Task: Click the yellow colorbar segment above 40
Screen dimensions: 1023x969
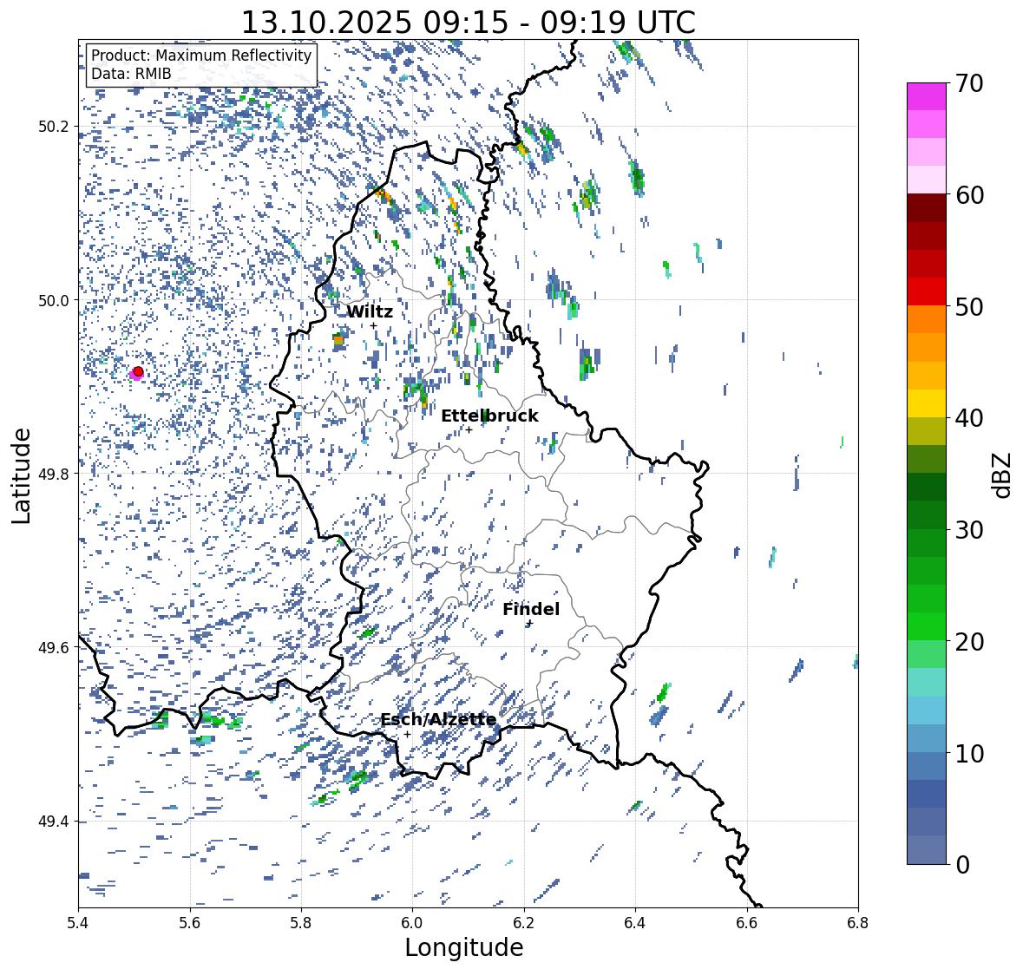Action: coord(927,403)
